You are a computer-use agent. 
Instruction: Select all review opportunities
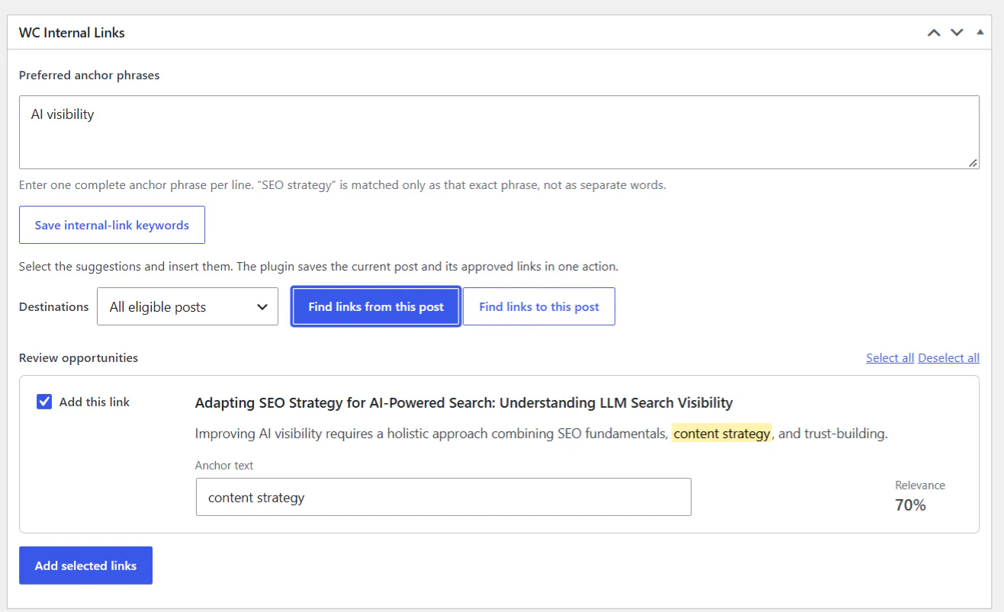click(x=890, y=357)
